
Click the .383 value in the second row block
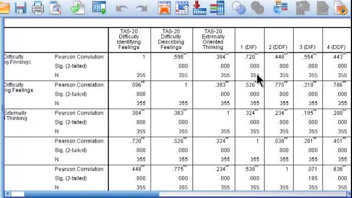coord(222,85)
